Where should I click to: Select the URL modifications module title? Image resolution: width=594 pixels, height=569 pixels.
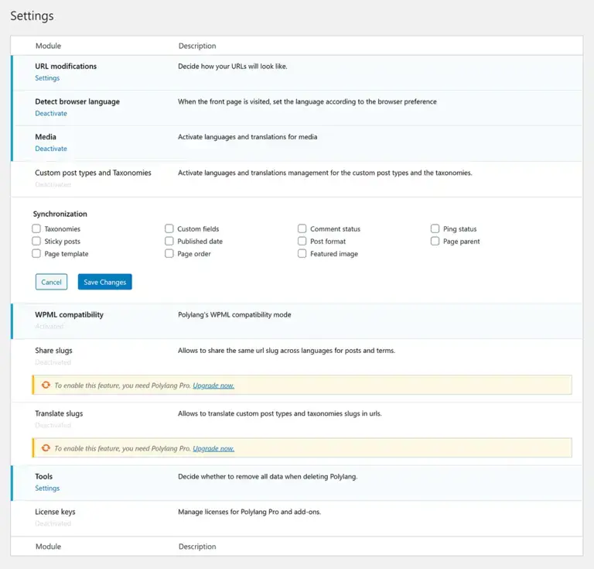[66, 67]
